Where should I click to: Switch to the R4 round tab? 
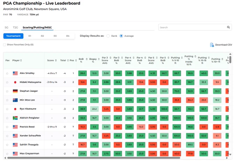point(68,36)
